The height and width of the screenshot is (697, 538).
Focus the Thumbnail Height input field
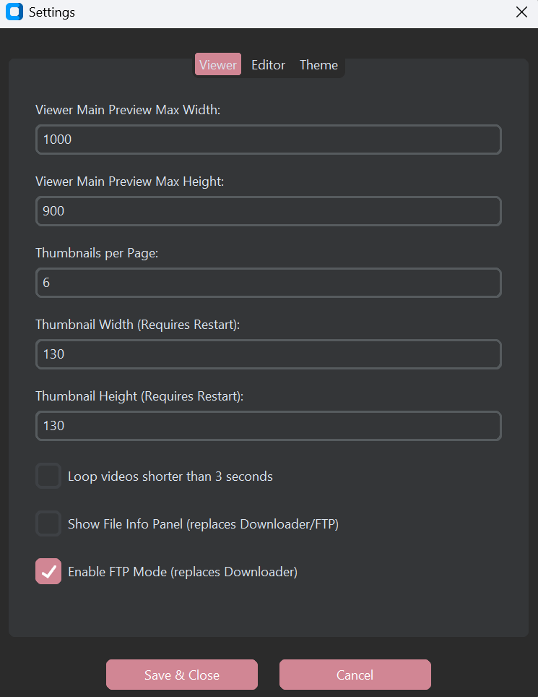click(269, 426)
